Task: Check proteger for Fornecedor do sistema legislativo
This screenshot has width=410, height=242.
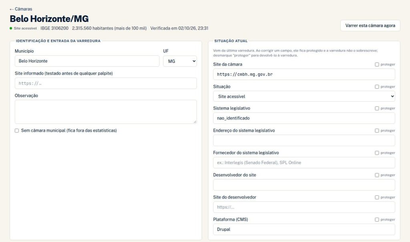Action: click(377, 153)
